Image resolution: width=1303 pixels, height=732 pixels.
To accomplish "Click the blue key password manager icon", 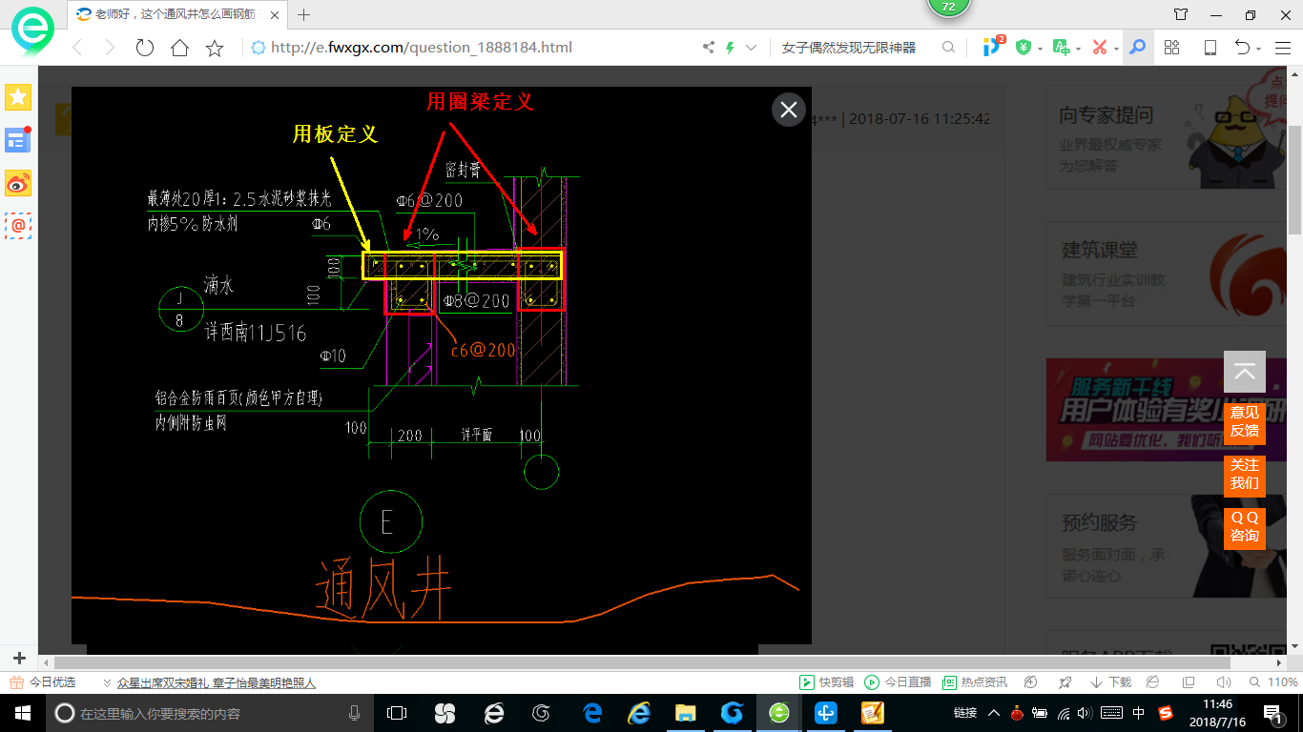I will 1137,48.
